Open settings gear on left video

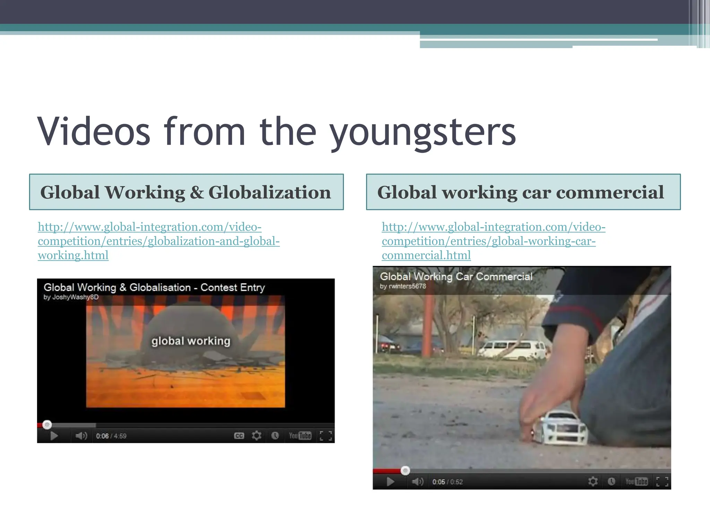(x=257, y=436)
